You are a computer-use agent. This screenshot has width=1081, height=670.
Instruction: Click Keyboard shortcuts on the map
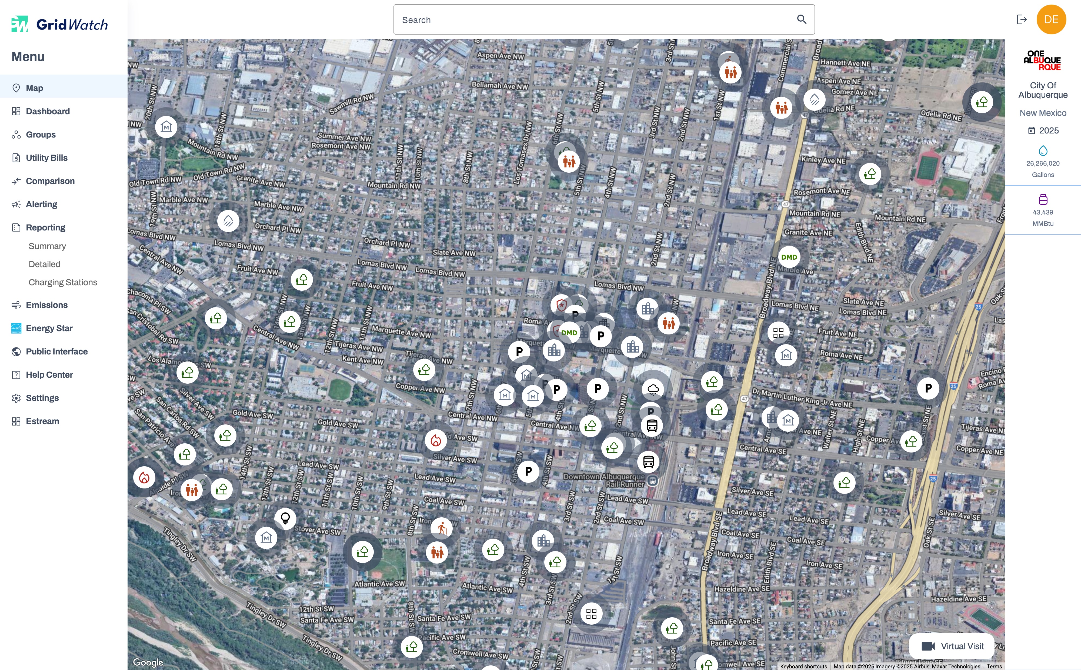[x=803, y=666]
